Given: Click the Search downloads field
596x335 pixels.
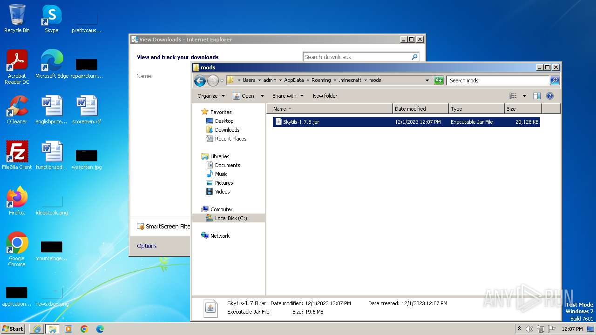Looking at the screenshot, I should click(357, 57).
